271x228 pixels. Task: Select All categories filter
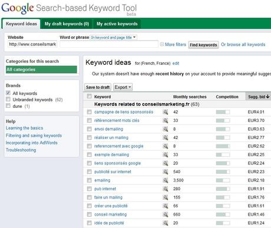[41, 70]
